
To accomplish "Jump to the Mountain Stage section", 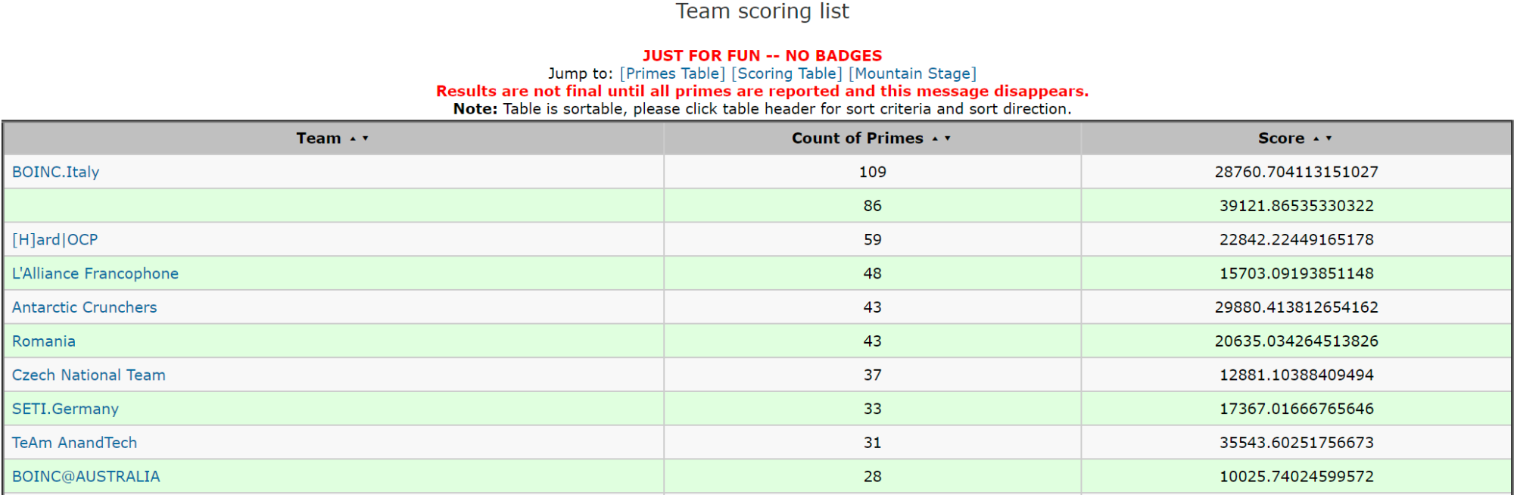I will pos(912,73).
